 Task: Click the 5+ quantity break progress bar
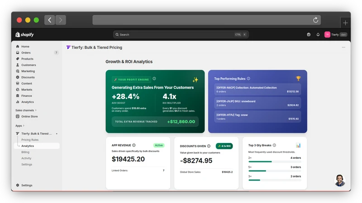pyautogui.click(x=275, y=171)
